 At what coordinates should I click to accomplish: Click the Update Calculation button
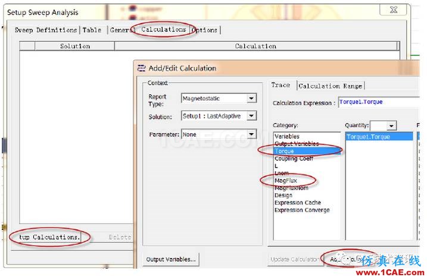click(x=295, y=259)
